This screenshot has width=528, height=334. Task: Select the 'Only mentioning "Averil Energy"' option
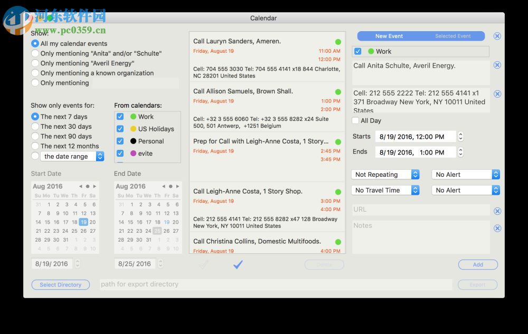[35, 63]
